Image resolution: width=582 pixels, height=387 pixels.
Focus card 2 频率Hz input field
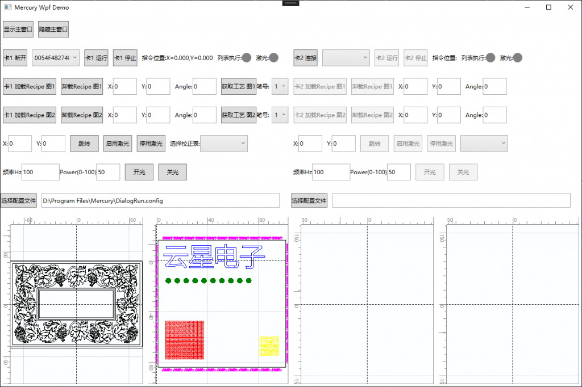pos(331,172)
